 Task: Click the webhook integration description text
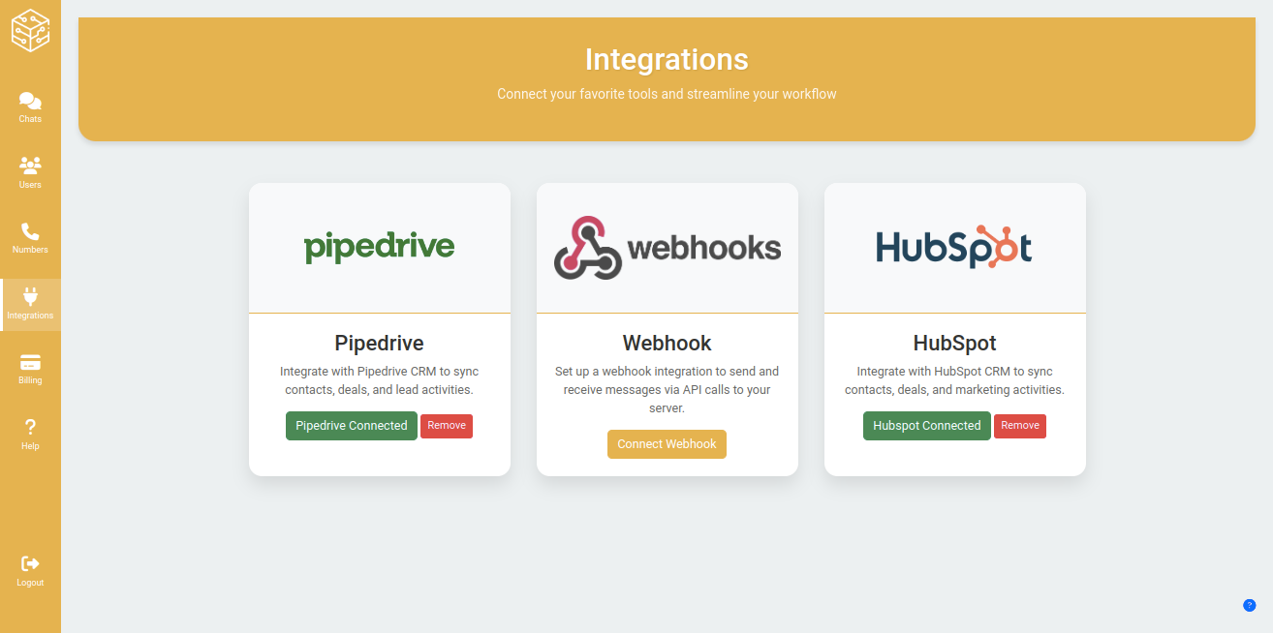[668, 390]
